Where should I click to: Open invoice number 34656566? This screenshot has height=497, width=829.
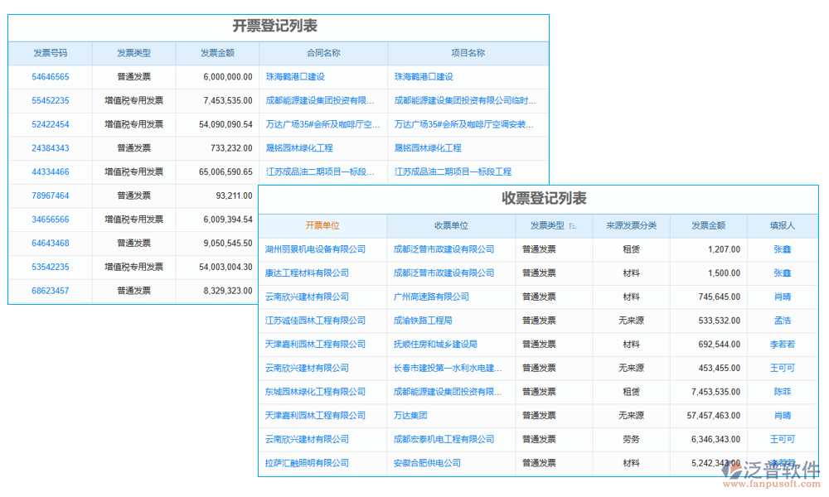51,220
